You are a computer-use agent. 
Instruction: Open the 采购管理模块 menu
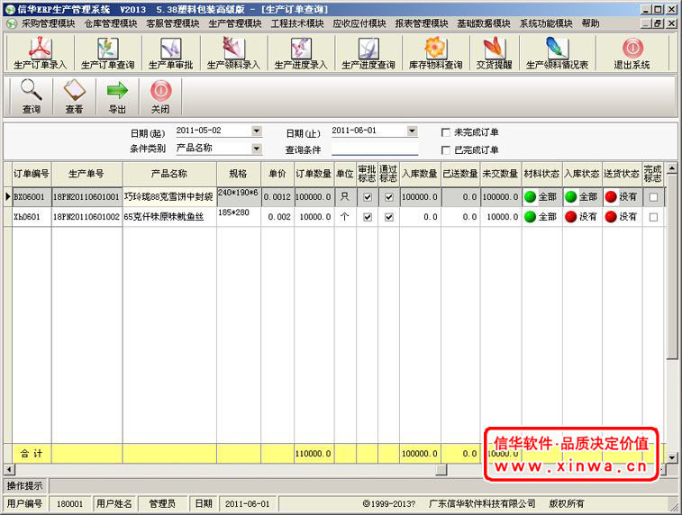49,23
